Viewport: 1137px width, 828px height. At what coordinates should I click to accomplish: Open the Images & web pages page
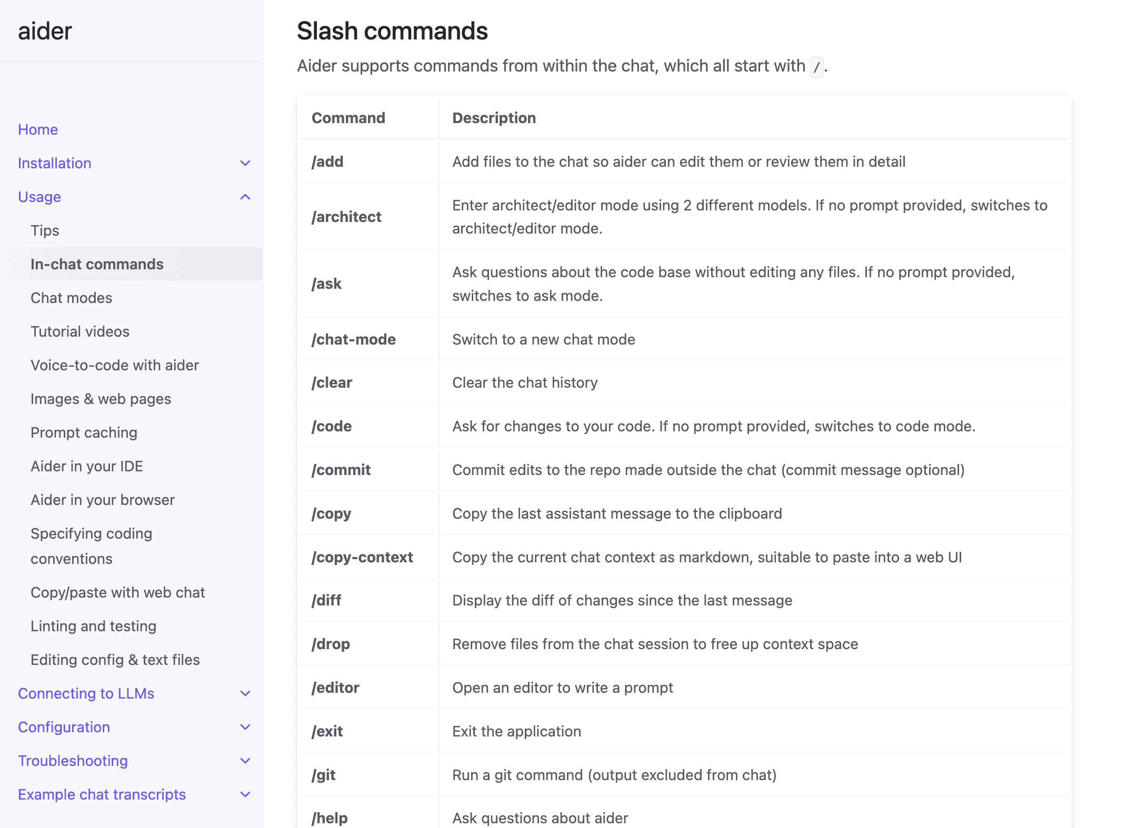[101, 399]
